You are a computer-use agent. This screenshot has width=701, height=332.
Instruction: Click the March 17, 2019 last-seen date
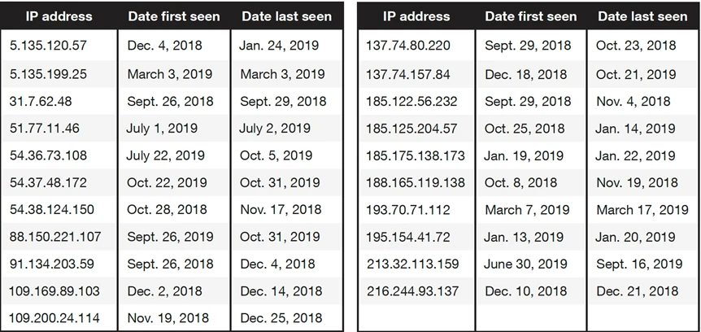point(642,210)
